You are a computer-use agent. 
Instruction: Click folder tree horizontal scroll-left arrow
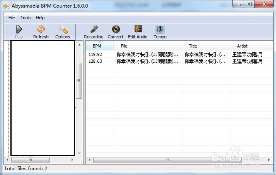[x=7, y=160]
